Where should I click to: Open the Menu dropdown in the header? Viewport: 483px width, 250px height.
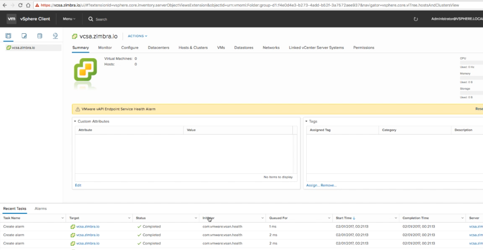click(x=69, y=19)
